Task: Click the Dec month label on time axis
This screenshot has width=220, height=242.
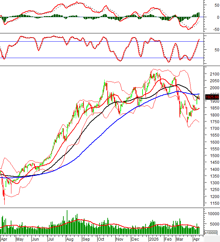Action: [135, 239]
